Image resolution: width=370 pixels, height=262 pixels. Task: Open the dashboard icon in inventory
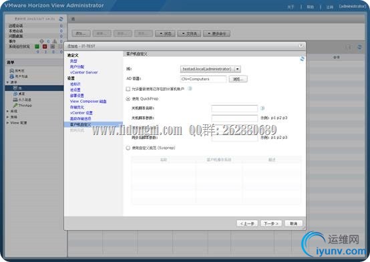pos(11,71)
